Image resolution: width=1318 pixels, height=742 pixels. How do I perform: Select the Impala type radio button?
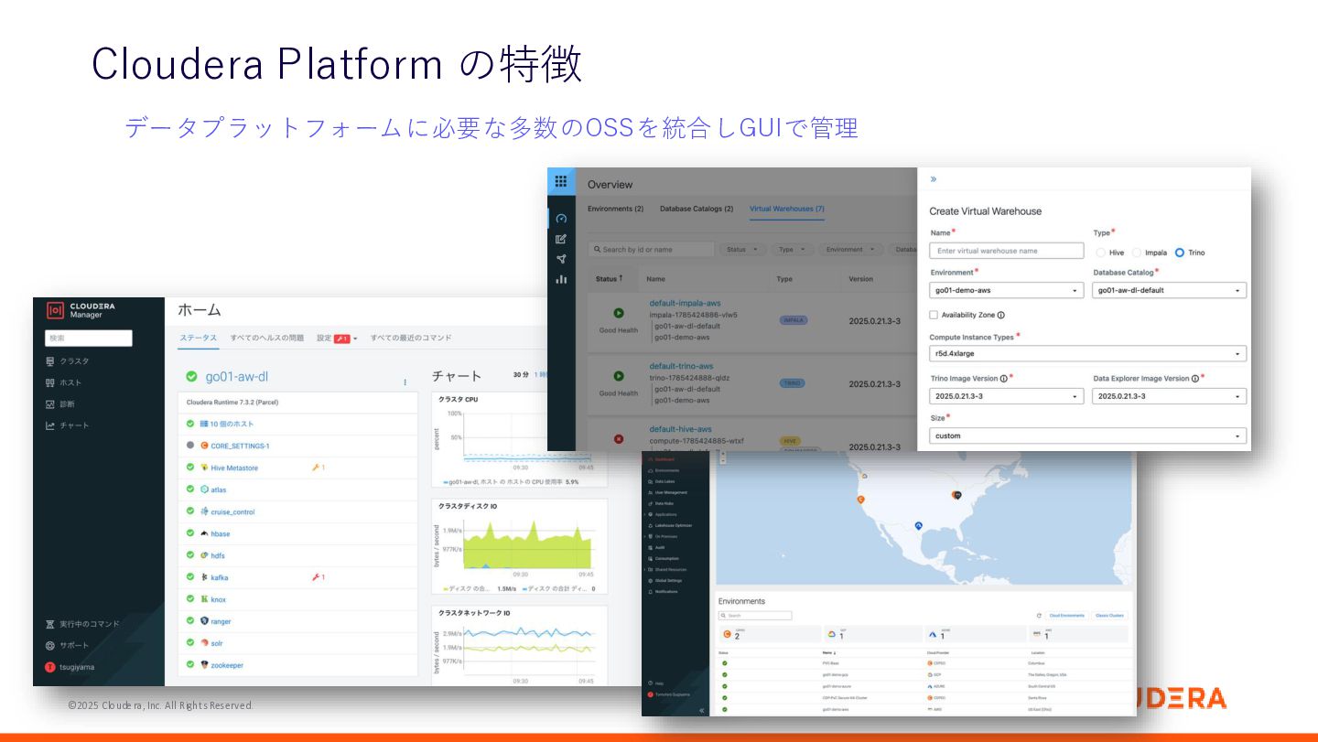(1137, 253)
